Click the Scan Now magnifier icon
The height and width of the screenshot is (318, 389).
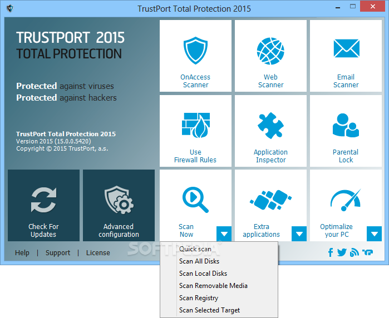(195, 200)
